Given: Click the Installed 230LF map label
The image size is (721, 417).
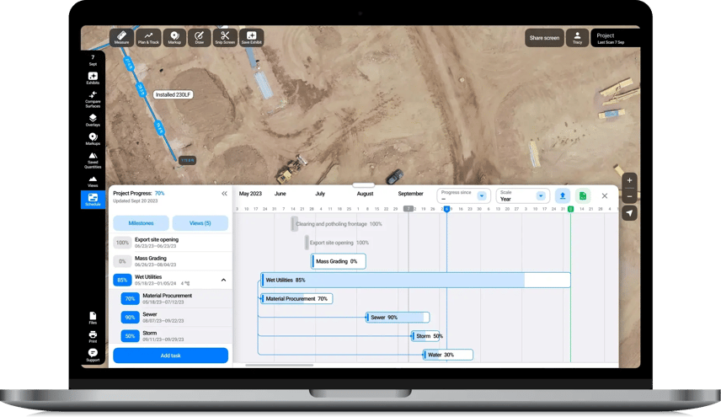Looking at the screenshot, I should tap(173, 94).
